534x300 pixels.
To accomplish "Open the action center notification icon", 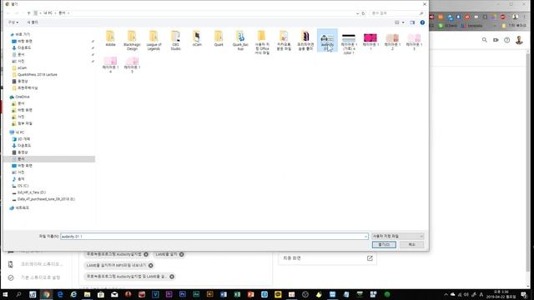I will click(524, 294).
